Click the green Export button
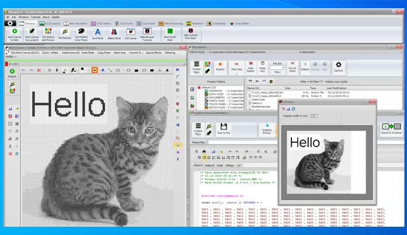This screenshot has height=235, width=407. pyautogui.click(x=12, y=73)
